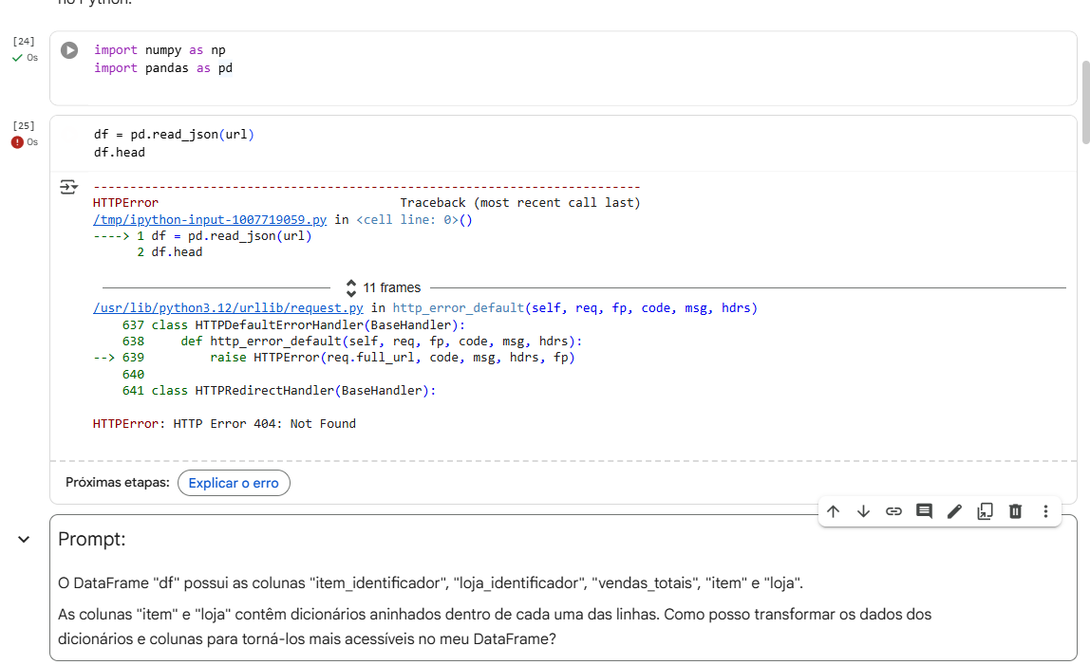Click the red error status icon
The width and height of the screenshot is (1090, 665).
[x=17, y=142]
